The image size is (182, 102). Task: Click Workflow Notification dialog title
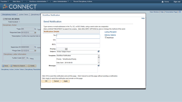[x=51, y=15]
